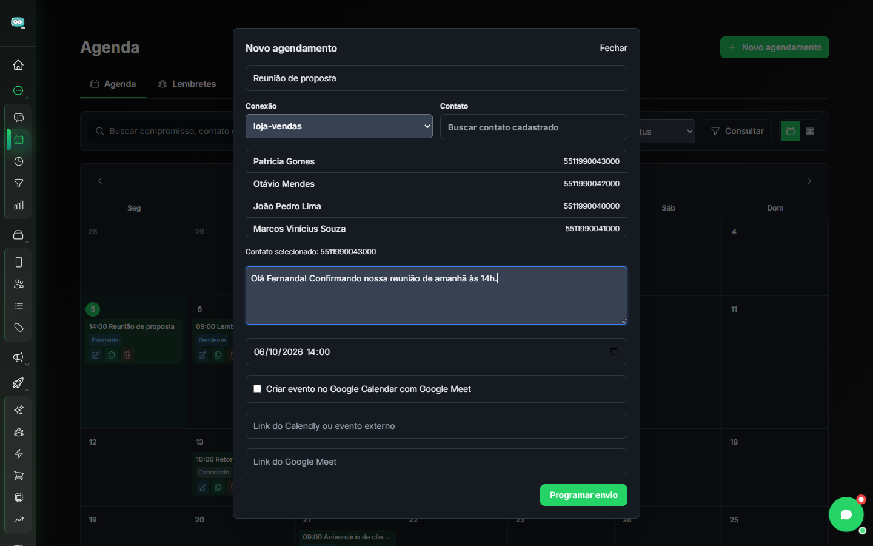Click the calendar picker icon in date field
Viewport: 873px width, 546px height.
coord(614,351)
